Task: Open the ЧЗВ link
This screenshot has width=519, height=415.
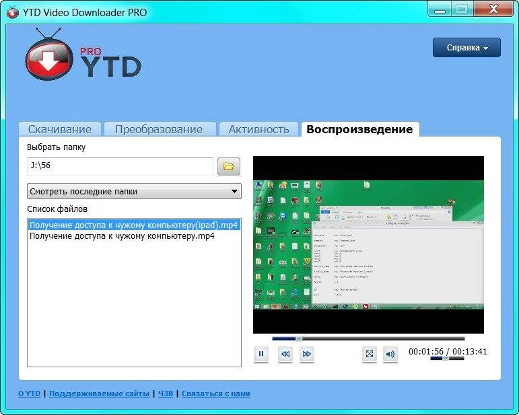Action: 166,393
